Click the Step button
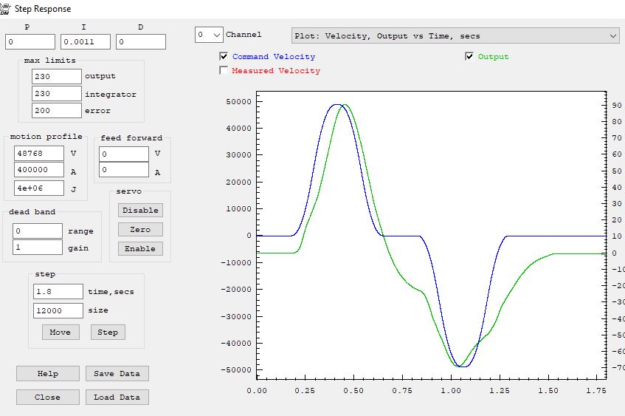 pyautogui.click(x=108, y=332)
